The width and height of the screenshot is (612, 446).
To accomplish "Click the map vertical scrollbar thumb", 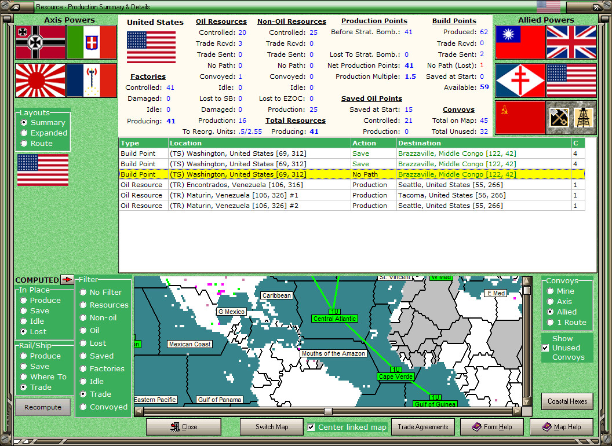I will (x=527, y=290).
